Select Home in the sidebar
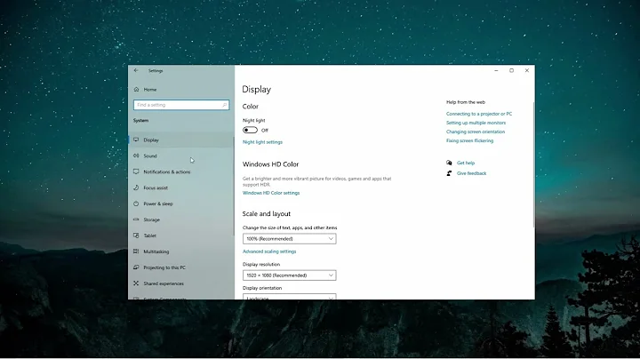Viewport: 640px width, 359px height. [x=181, y=90]
